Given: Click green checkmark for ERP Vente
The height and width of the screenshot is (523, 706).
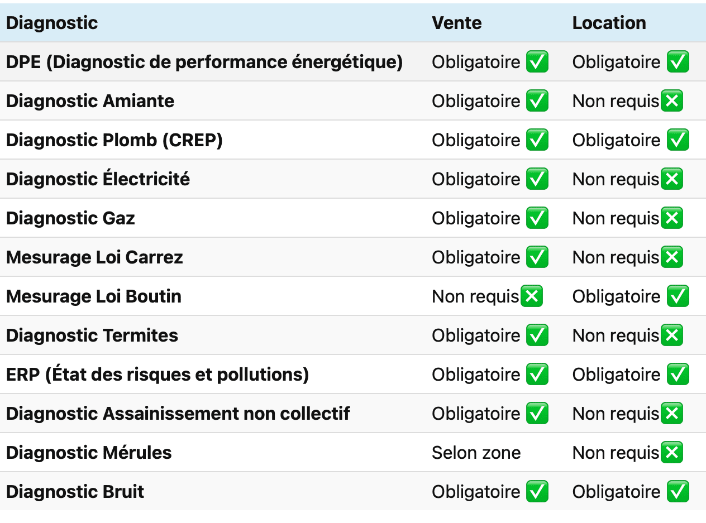Looking at the screenshot, I should click(x=537, y=375).
